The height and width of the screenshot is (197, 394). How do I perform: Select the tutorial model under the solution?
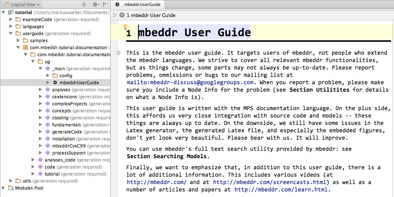point(52,174)
